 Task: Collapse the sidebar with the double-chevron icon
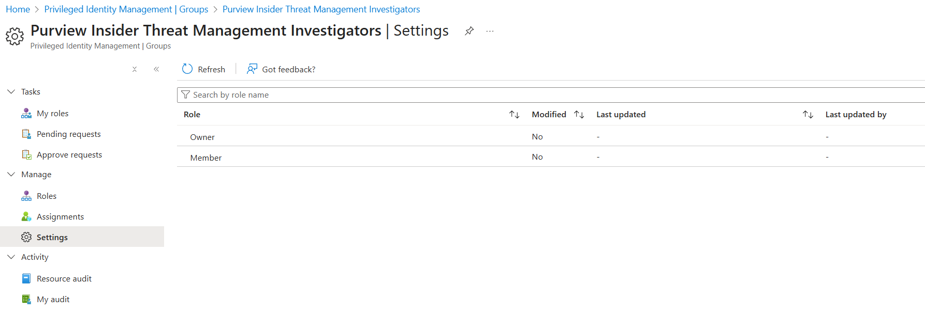click(156, 69)
